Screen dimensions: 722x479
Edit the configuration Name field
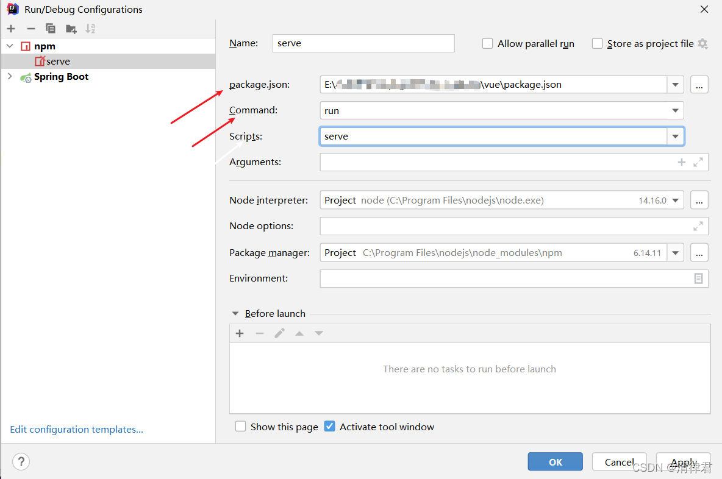point(363,43)
